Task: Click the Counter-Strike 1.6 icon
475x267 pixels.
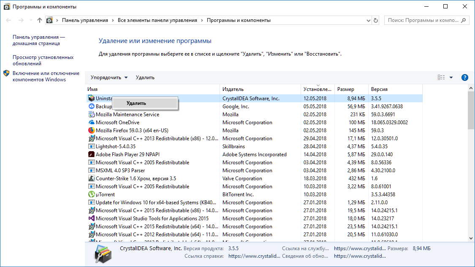Action: coord(92,178)
